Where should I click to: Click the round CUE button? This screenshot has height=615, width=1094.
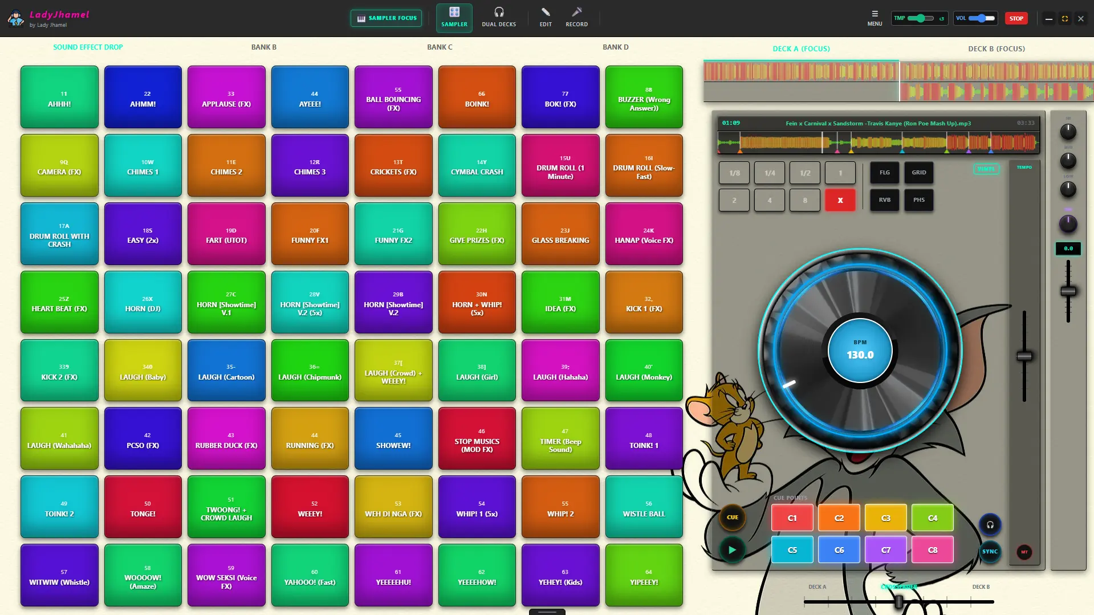(x=732, y=518)
